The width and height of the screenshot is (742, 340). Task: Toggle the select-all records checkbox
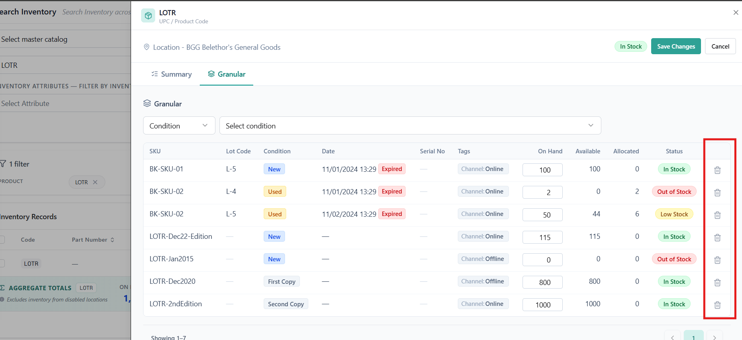[2, 240]
